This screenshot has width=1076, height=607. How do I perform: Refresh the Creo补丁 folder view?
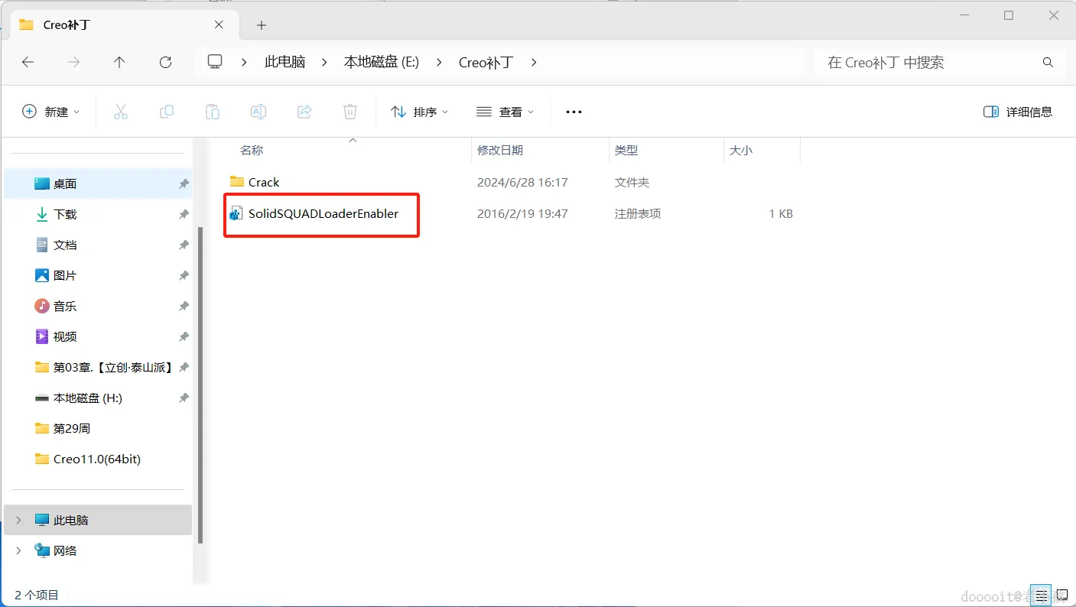pyautogui.click(x=165, y=63)
